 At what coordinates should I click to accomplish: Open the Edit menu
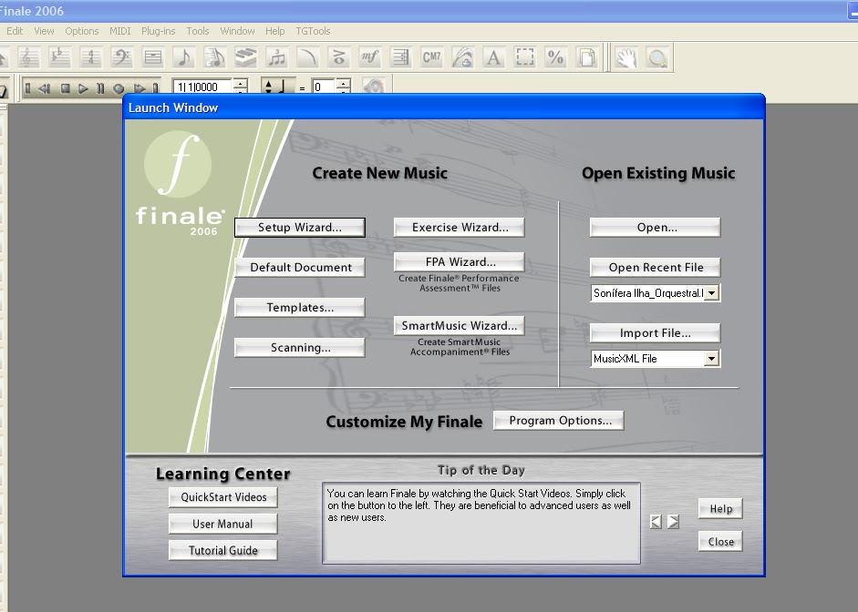click(x=15, y=31)
